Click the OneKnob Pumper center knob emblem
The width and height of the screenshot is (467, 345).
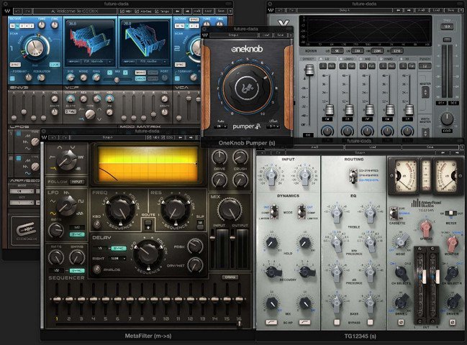tap(247, 88)
